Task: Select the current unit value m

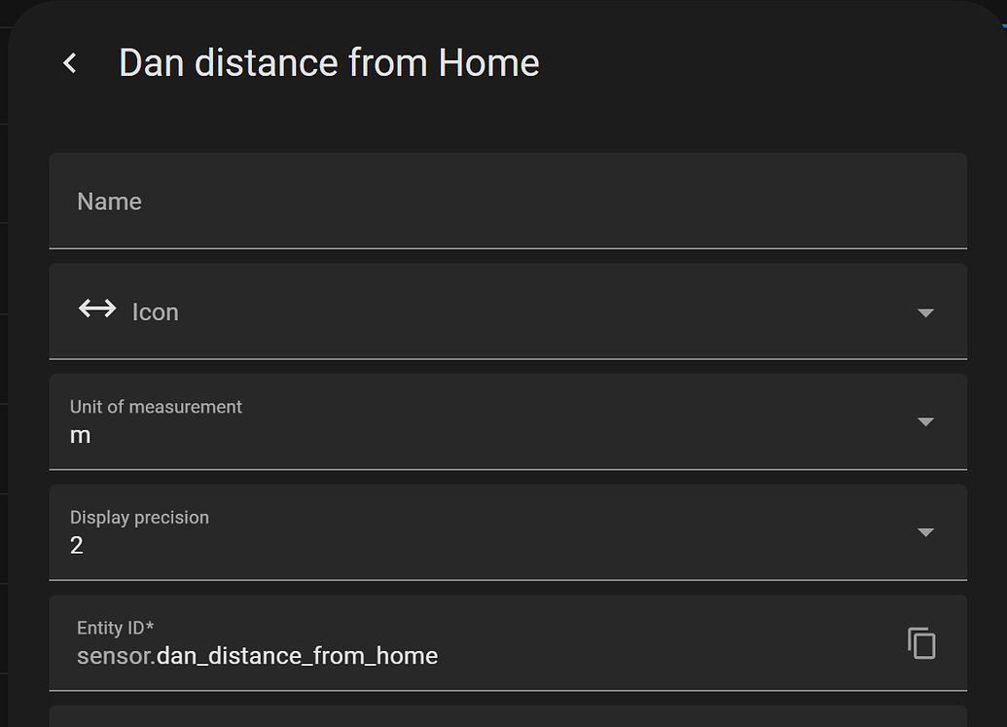Action: click(82, 435)
